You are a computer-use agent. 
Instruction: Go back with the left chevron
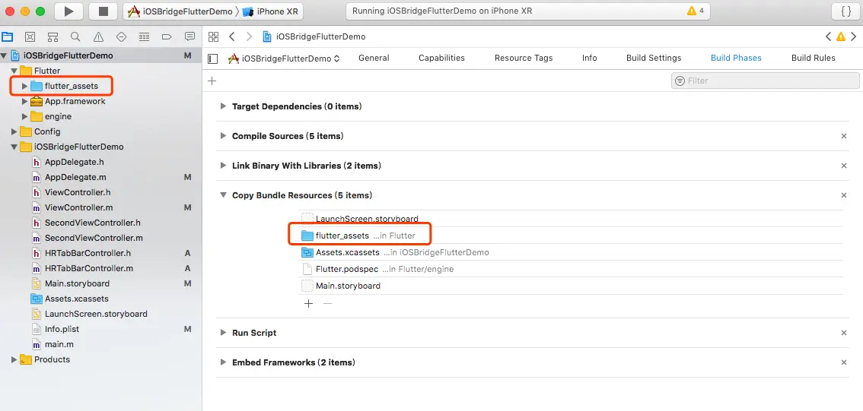(231, 36)
